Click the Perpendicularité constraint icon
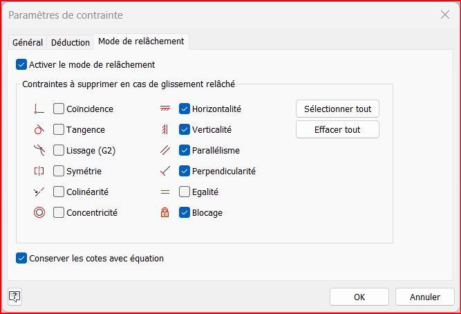The width and height of the screenshot is (461, 314). tap(164, 171)
